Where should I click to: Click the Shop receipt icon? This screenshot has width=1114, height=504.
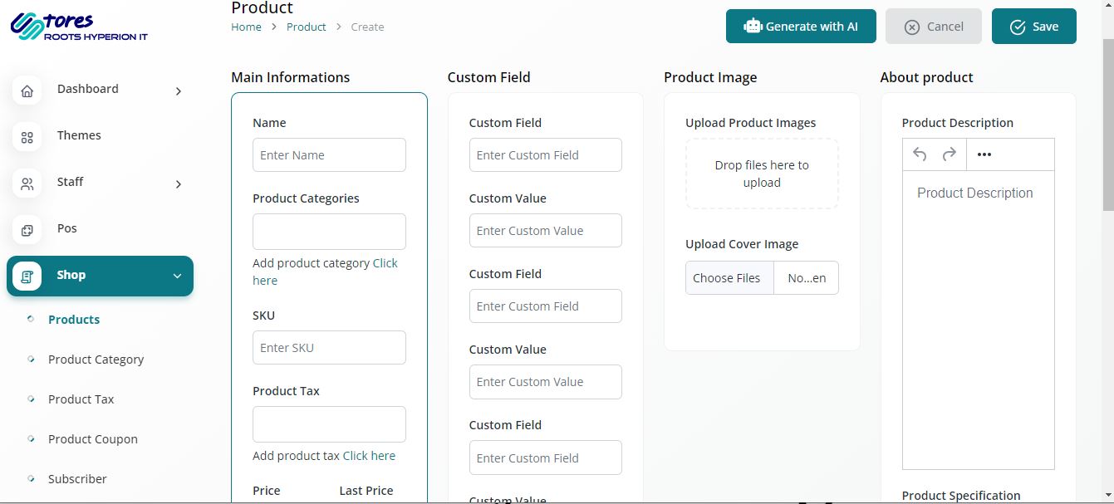[27, 276]
